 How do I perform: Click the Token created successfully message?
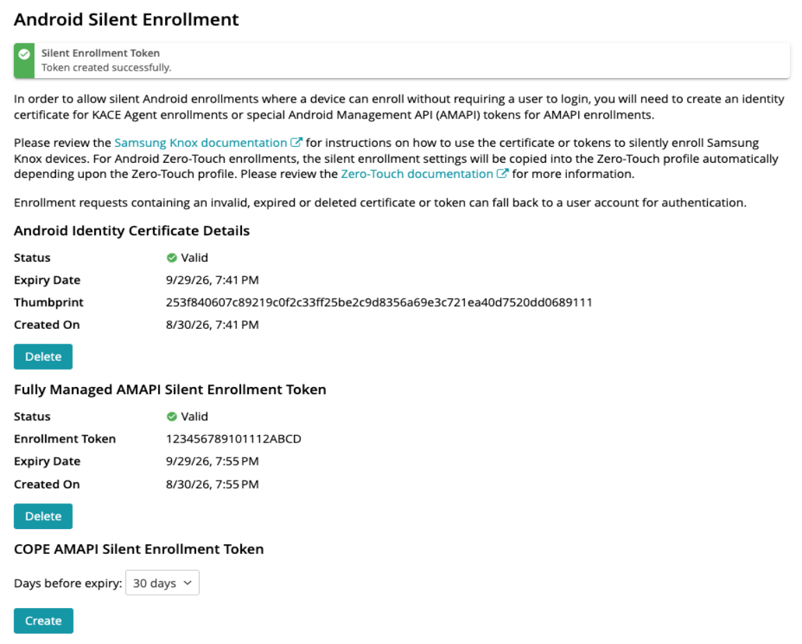(x=106, y=67)
